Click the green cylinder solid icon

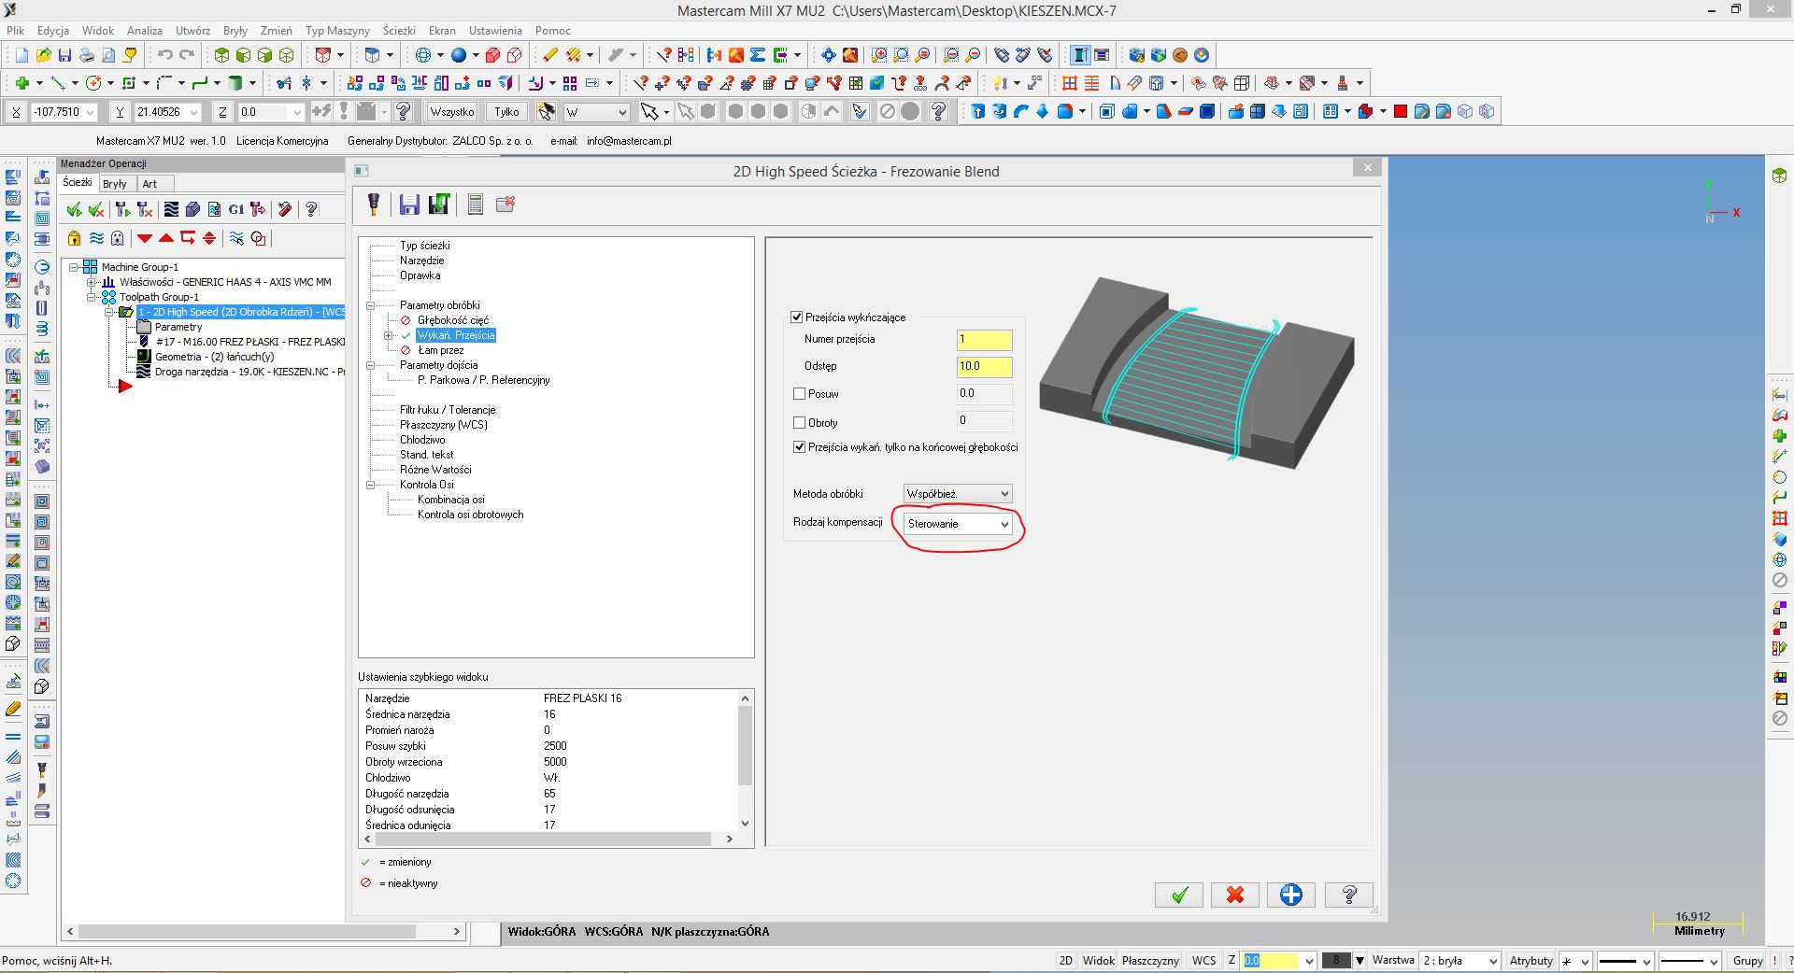(x=235, y=83)
